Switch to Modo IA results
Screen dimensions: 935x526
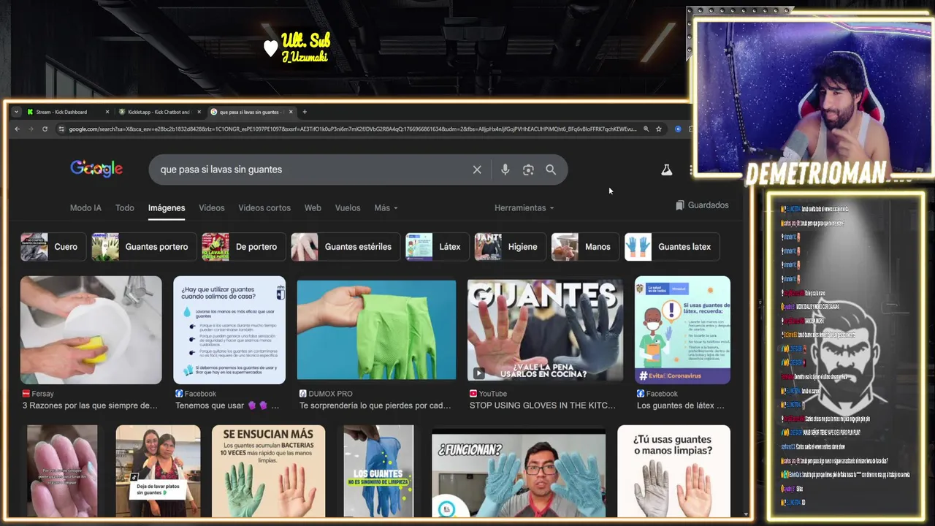coord(85,208)
